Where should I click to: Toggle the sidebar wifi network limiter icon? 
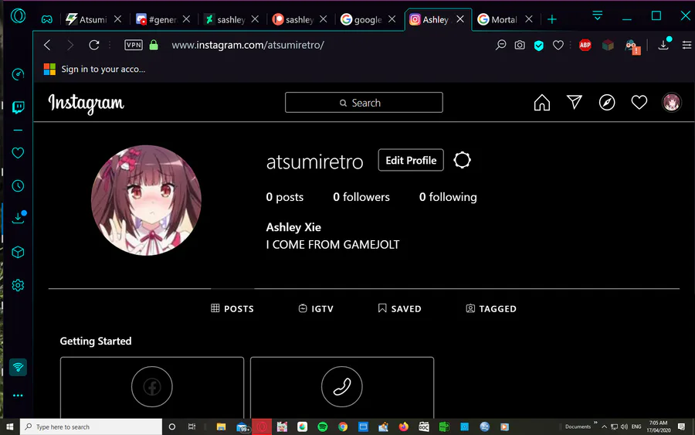[x=19, y=367]
